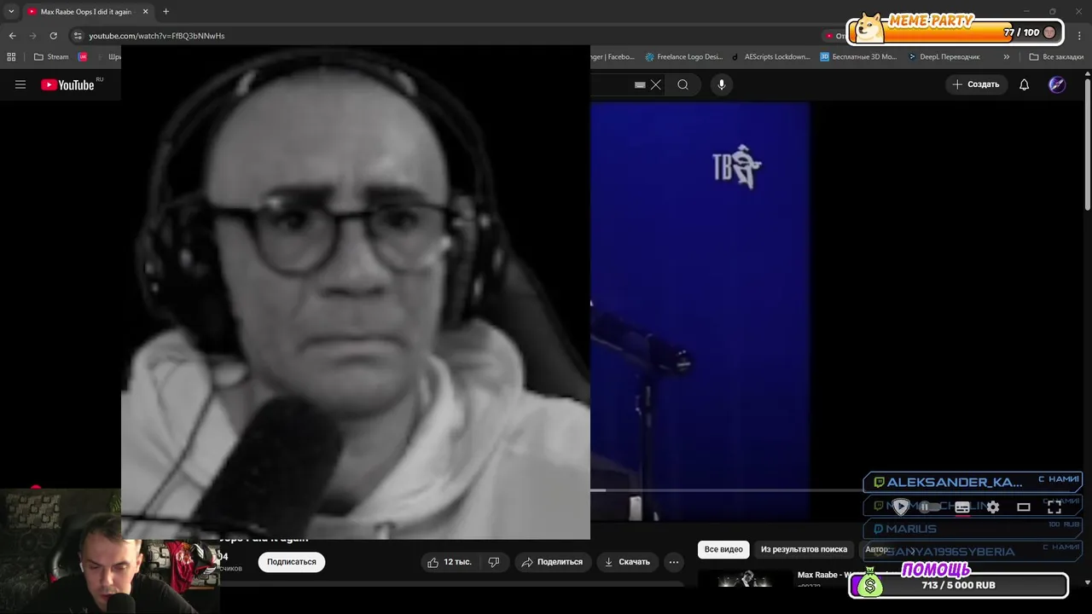Open the Chrome apps grid shortcut
This screenshot has width=1092, height=614.
(11, 57)
